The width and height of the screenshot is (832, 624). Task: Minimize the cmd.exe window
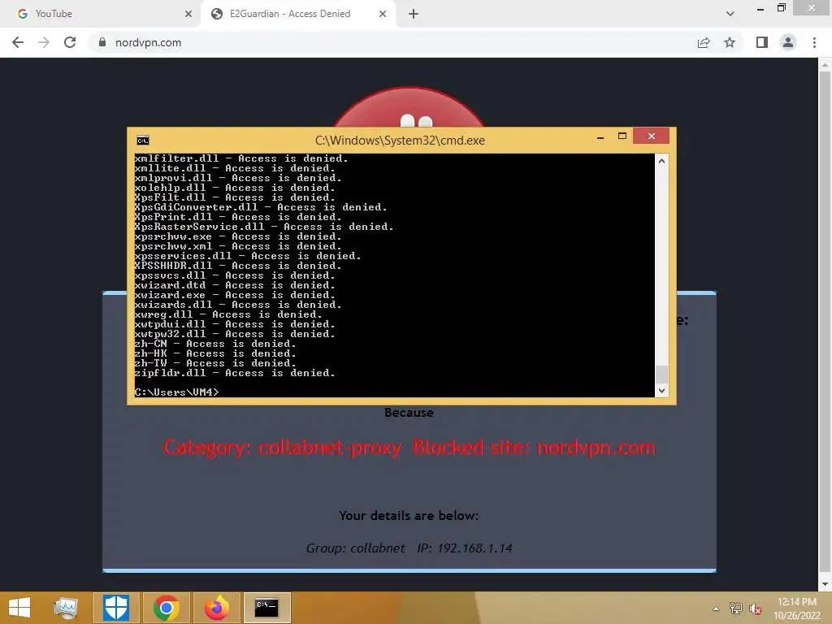(x=600, y=137)
